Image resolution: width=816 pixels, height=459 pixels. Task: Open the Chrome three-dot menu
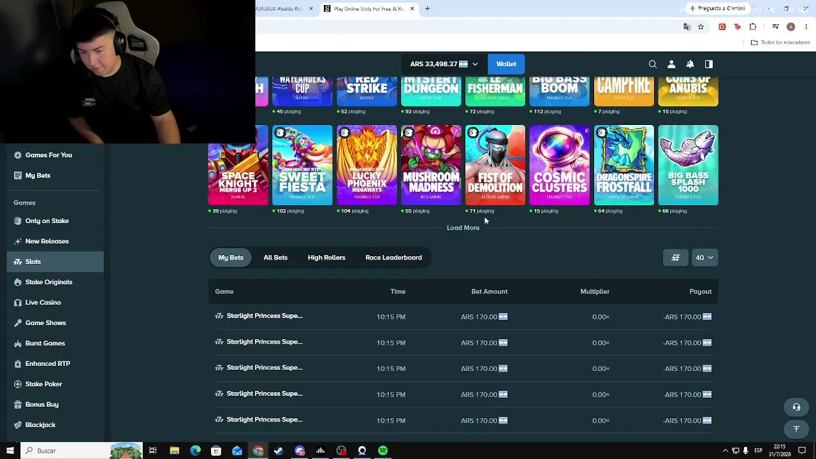click(806, 27)
